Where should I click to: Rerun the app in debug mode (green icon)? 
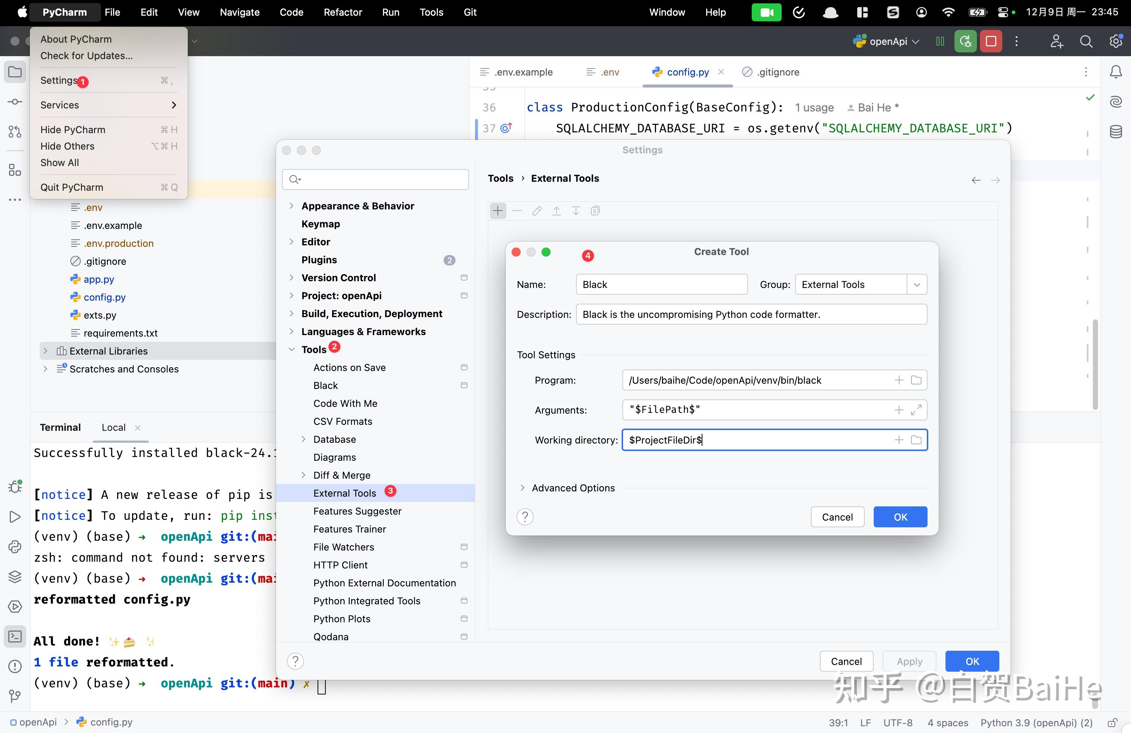click(965, 41)
